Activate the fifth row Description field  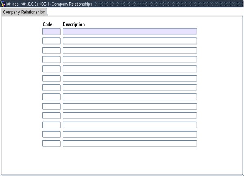[130, 69]
